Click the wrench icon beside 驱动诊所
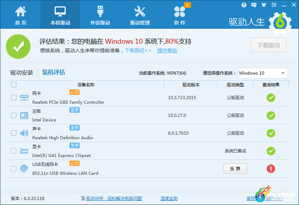This screenshot has width=299, height=205. 83,198
